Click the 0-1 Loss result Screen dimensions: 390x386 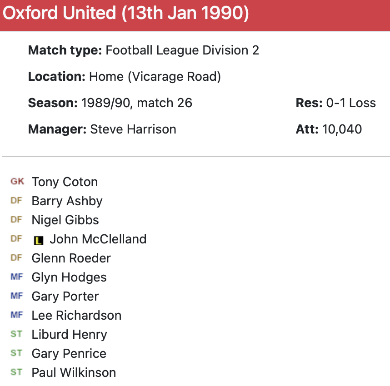(x=351, y=103)
